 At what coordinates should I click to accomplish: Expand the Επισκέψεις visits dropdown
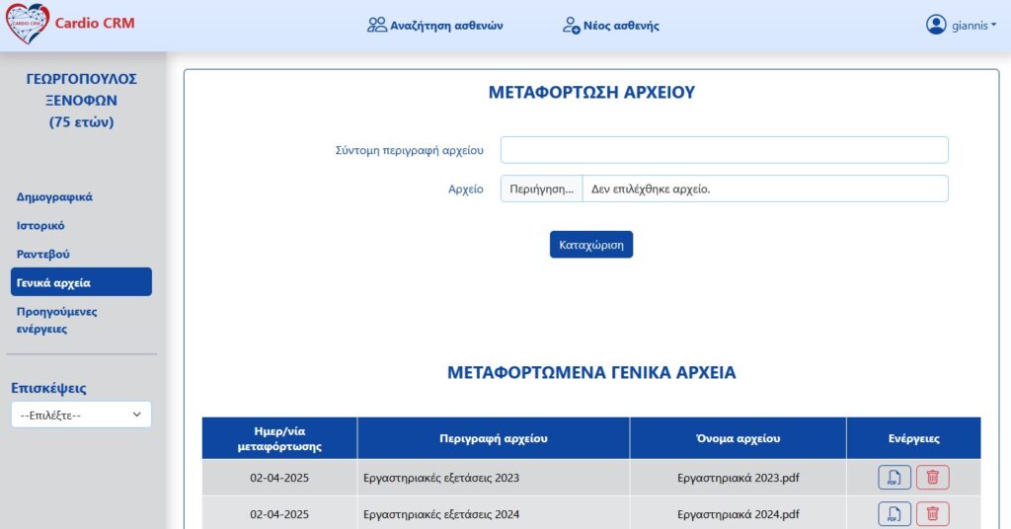81,416
